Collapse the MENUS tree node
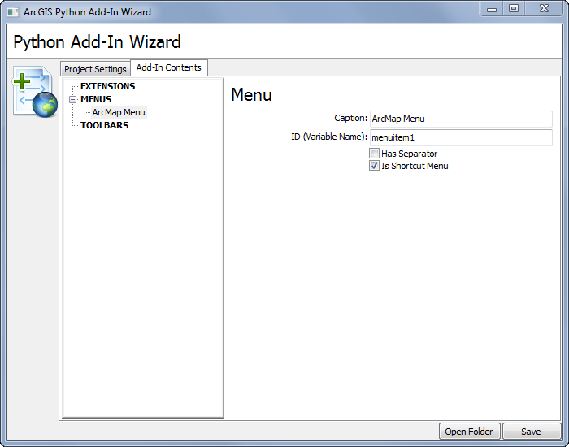The height and width of the screenshot is (447, 569). coord(73,99)
